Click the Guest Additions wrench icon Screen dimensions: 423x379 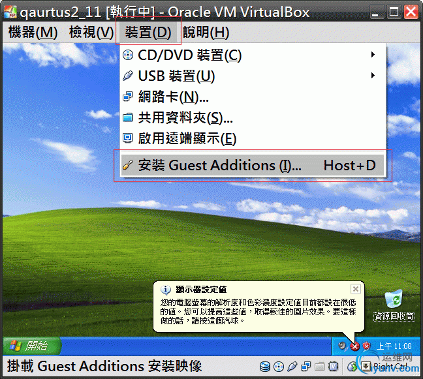click(x=128, y=164)
